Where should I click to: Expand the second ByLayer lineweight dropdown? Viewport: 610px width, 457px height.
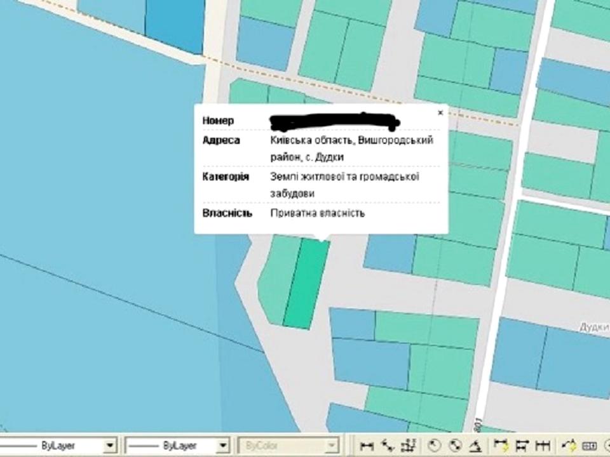pyautogui.click(x=222, y=446)
